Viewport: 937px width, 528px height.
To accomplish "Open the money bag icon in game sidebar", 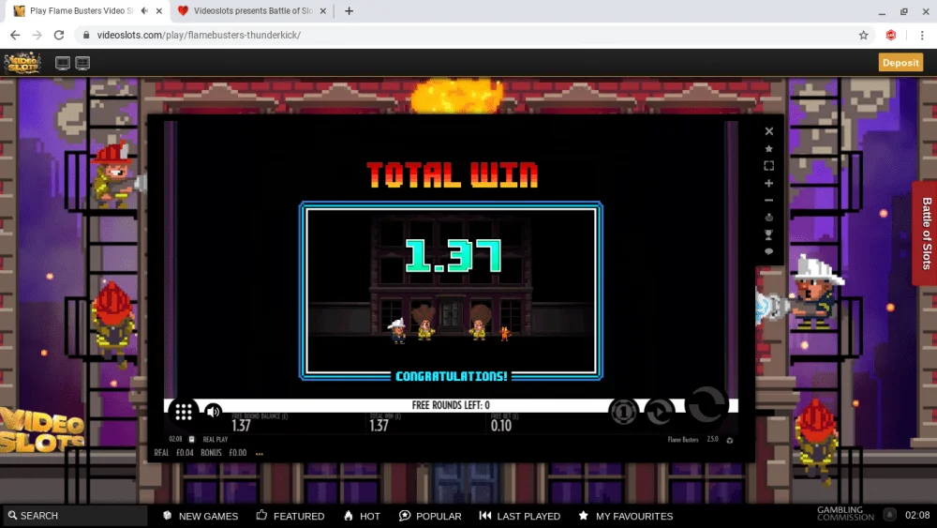I will point(769,217).
